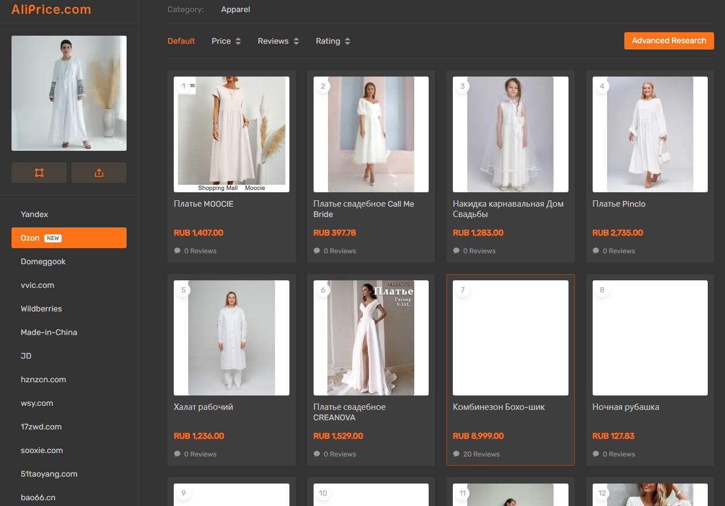
Task: Open Ночная рубашка blank thumbnail
Action: click(x=650, y=338)
